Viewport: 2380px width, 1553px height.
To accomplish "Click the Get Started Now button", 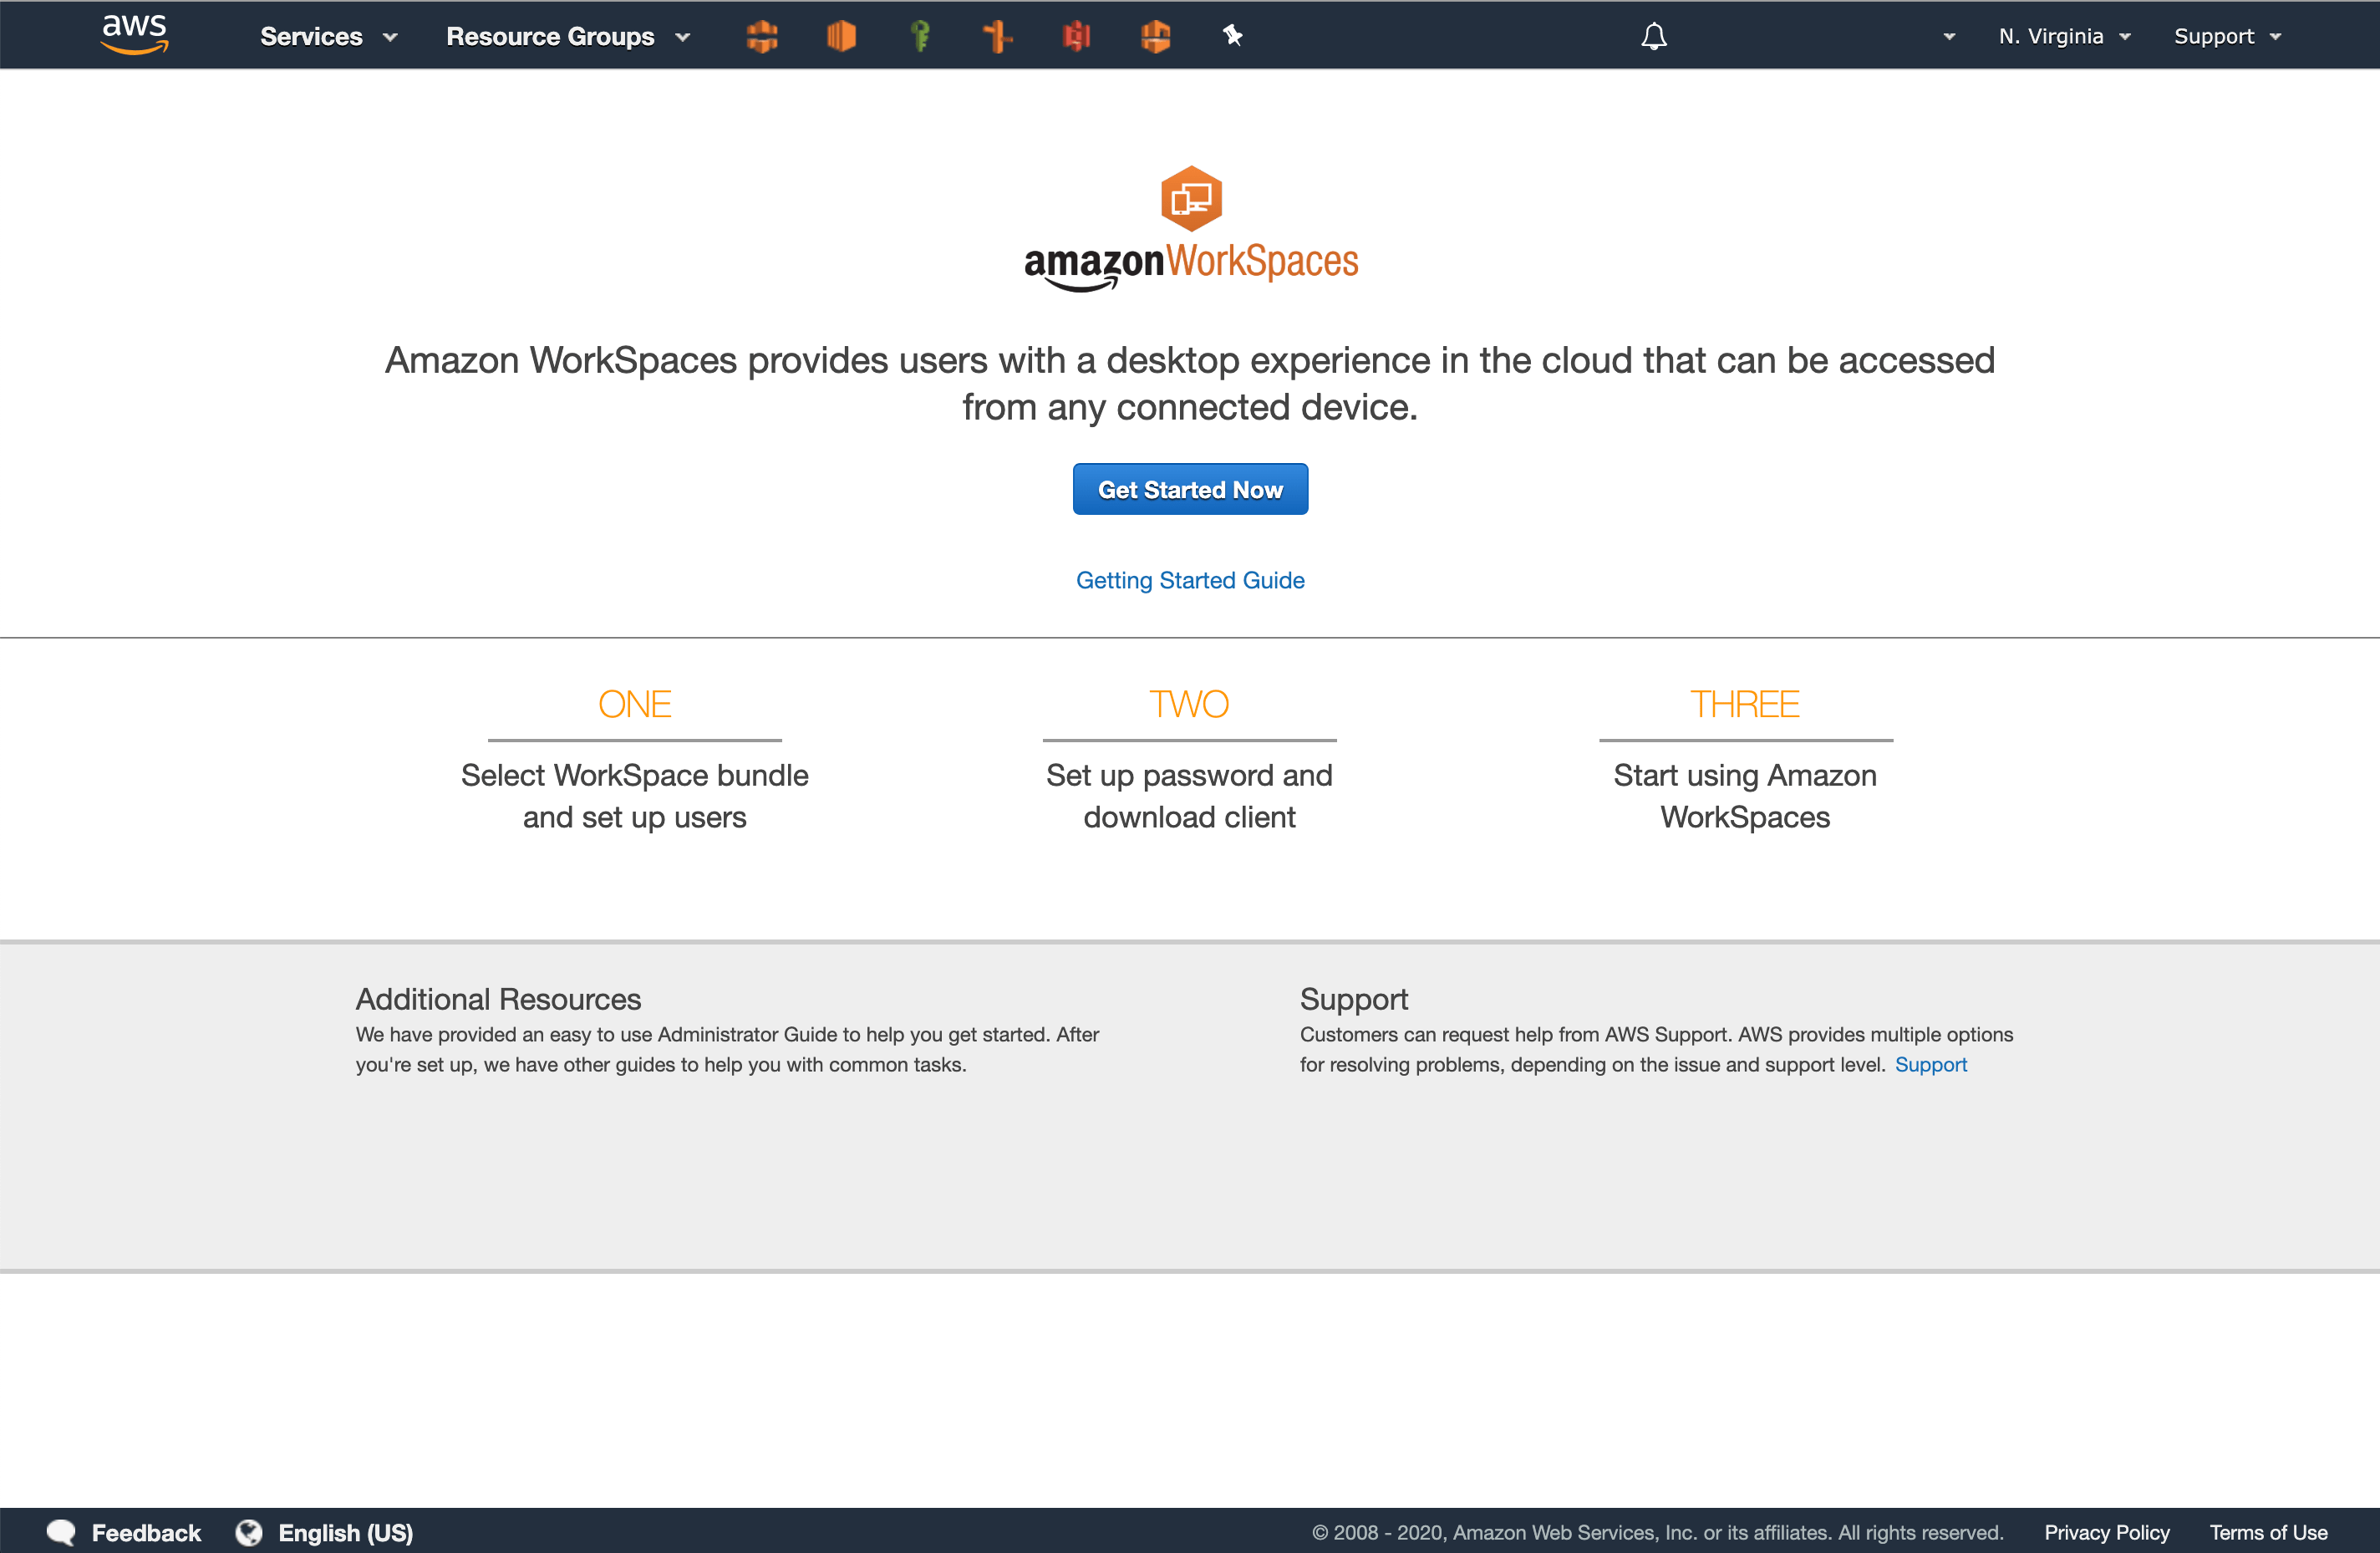I will point(1190,489).
